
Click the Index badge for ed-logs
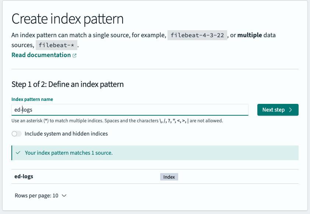[x=169, y=177]
